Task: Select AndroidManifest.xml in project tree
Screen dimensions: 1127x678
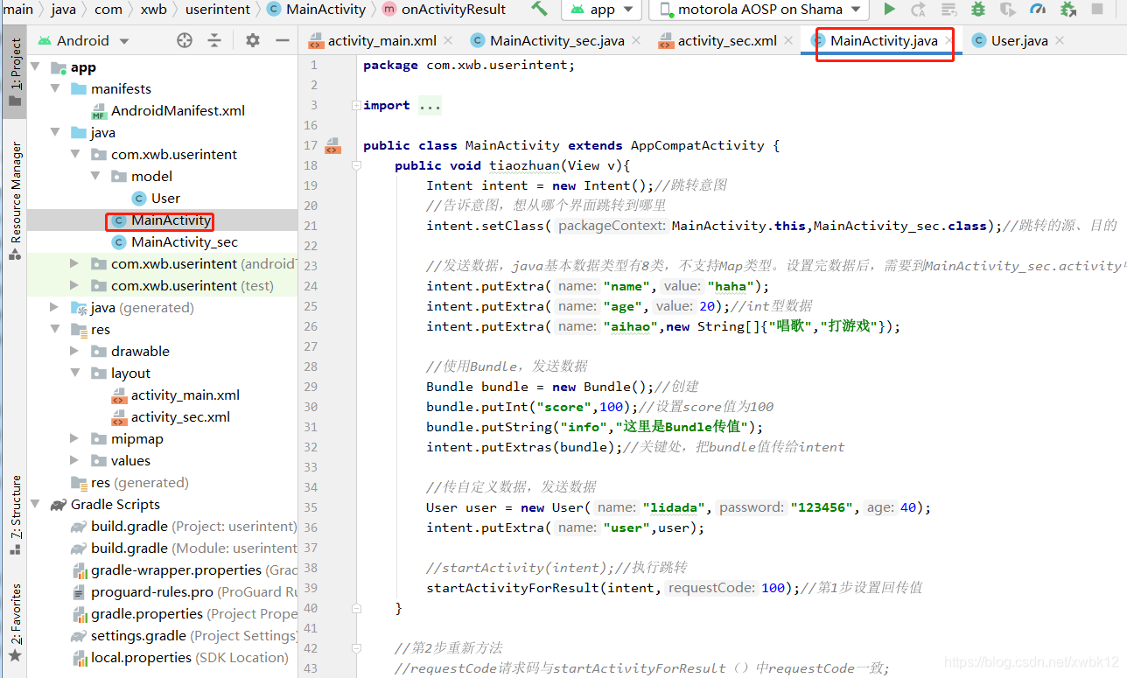Action: [168, 110]
